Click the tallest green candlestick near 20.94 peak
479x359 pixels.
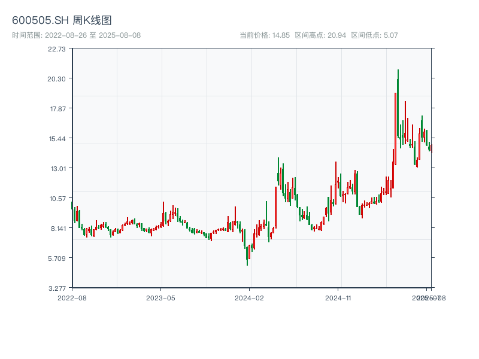(398, 104)
